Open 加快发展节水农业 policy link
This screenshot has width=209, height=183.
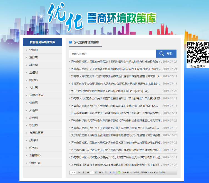pyautogui.click(x=116, y=84)
